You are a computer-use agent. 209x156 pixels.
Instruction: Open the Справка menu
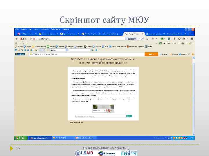65,29
